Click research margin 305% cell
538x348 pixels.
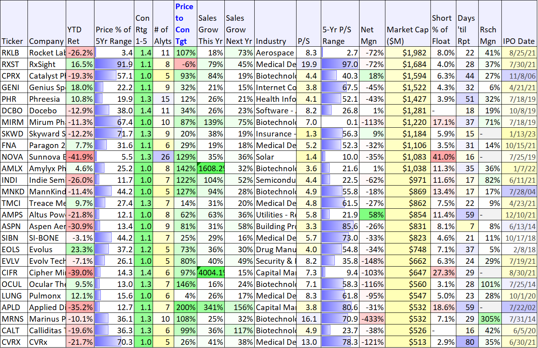pyautogui.click(x=489, y=319)
